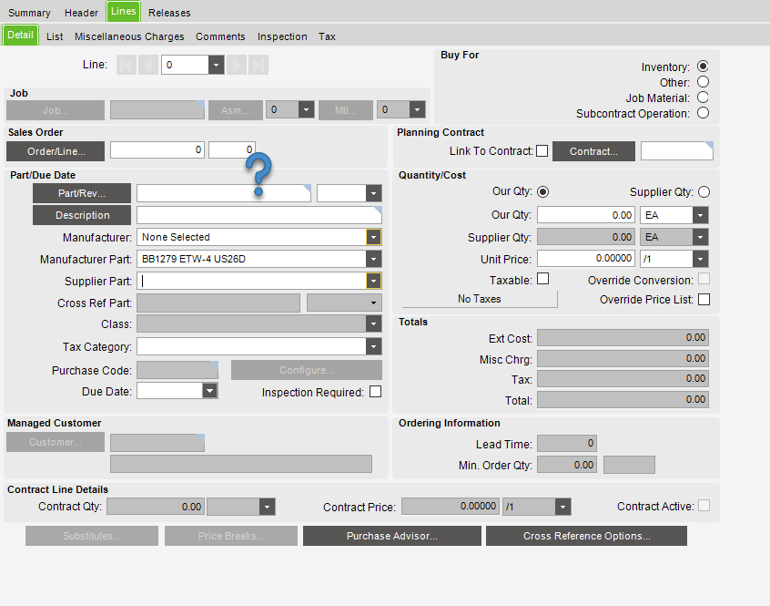770x606 pixels.
Task: Toggle the Taxable checkbox
Action: point(542,279)
